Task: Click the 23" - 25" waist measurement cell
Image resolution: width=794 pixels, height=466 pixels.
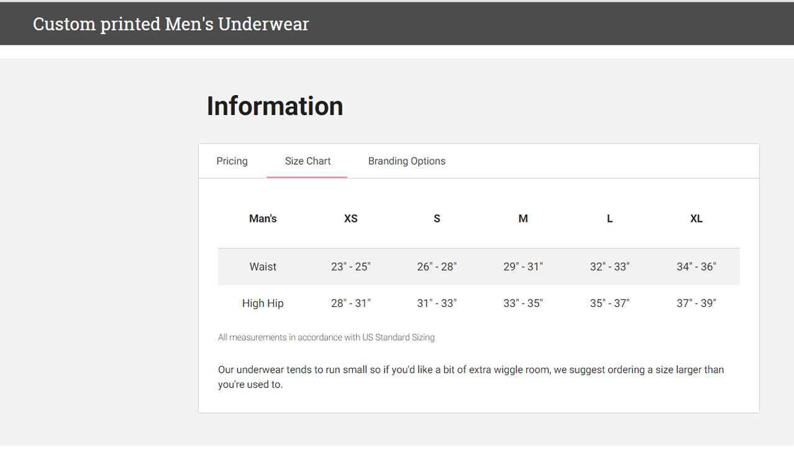Action: 350,266
